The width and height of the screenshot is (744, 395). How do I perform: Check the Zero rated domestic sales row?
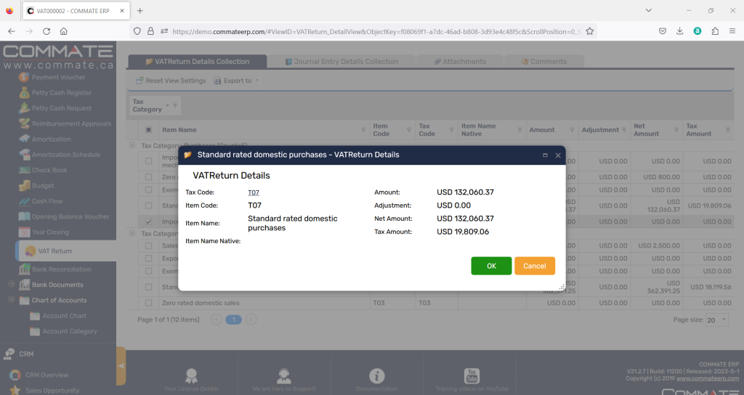[149, 303]
